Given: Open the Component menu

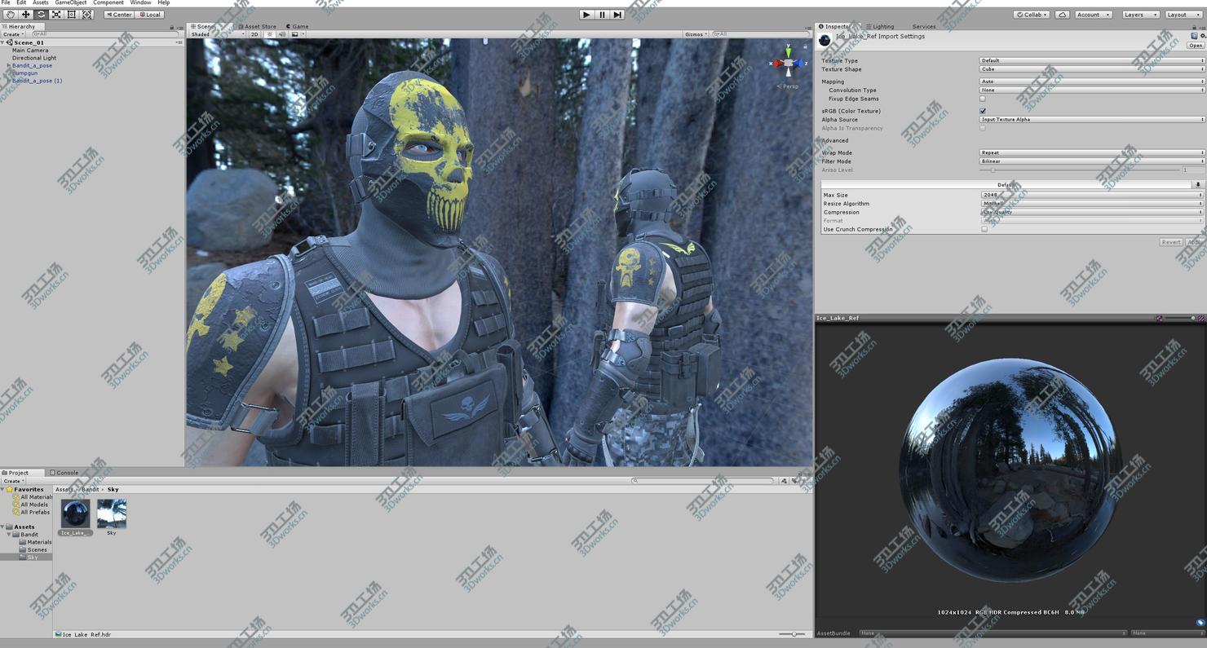Looking at the screenshot, I should click(x=108, y=3).
